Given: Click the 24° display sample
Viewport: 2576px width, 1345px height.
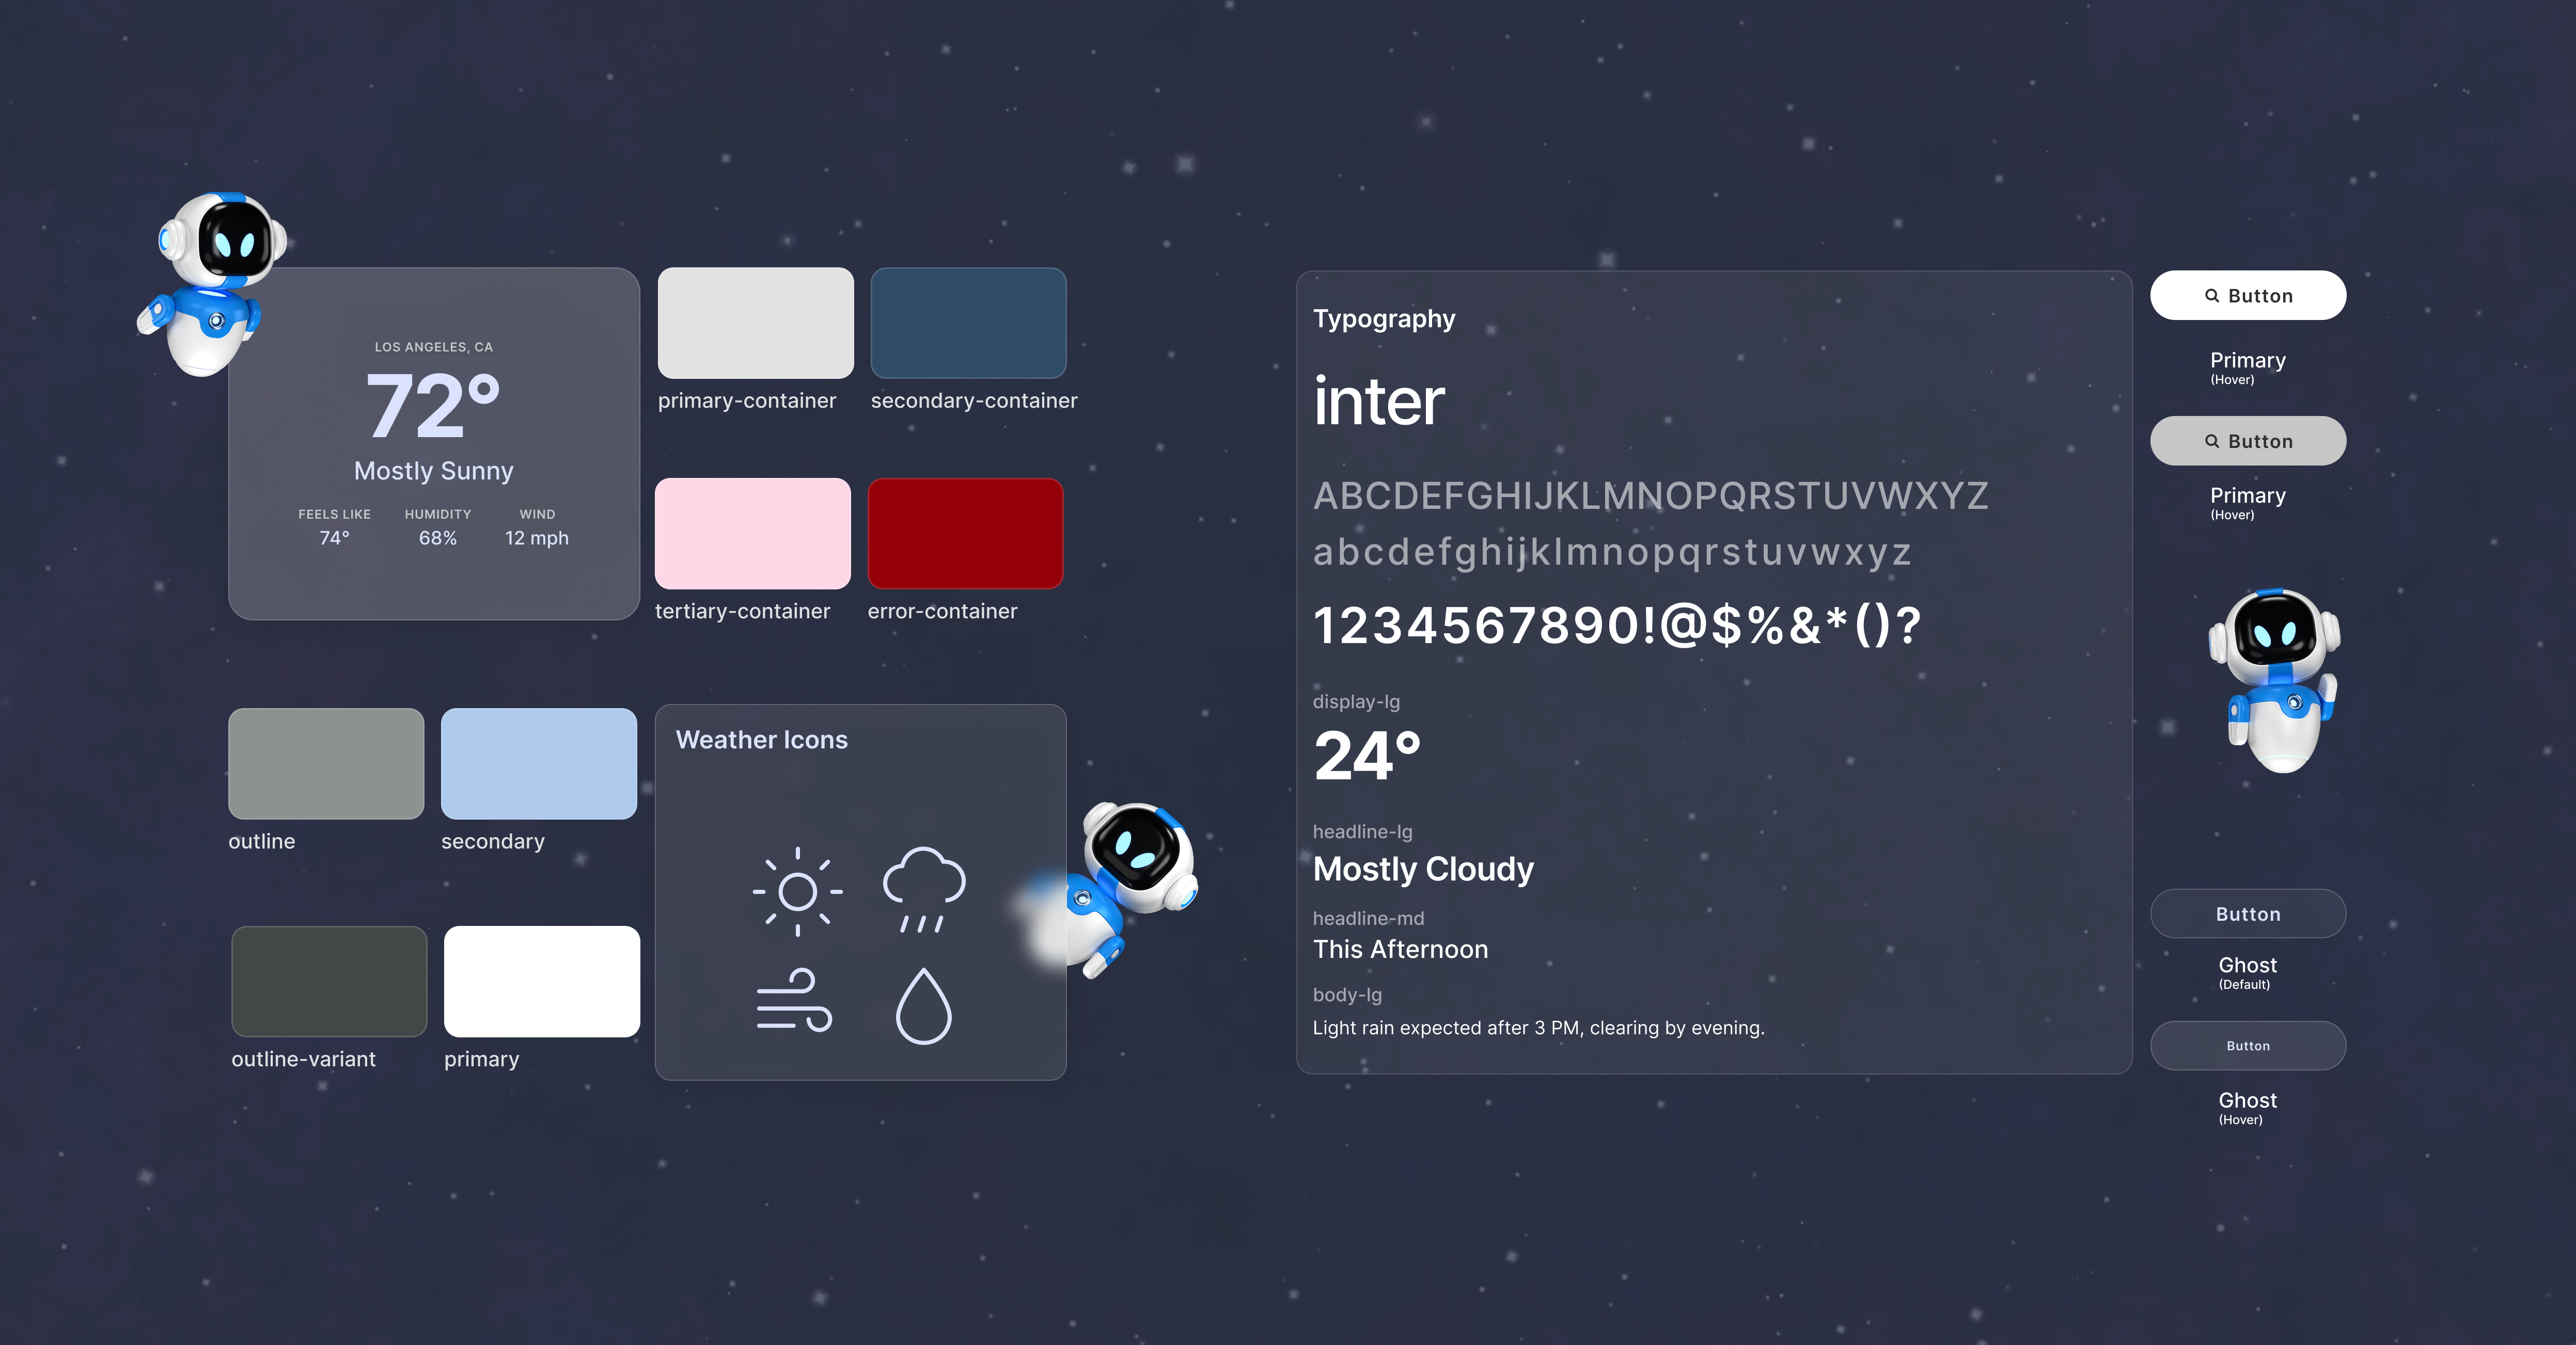Looking at the screenshot, I should (x=1367, y=756).
